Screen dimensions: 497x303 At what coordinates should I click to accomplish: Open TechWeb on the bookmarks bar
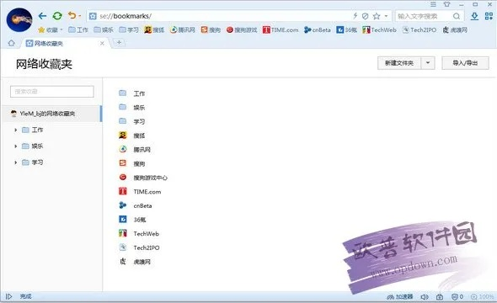(x=379, y=29)
